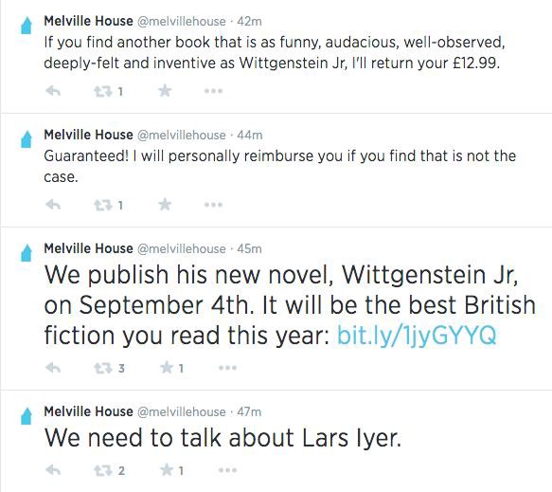Favorite the 42m tweet with the star
Screen dimensions: 552x492
click(x=165, y=91)
